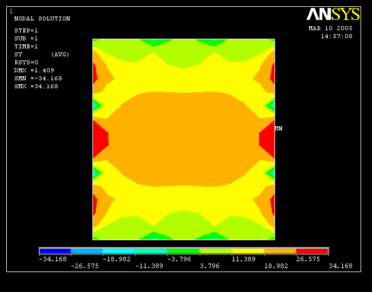Select the (AVG) text next to SY
372x292 pixels.
(x=60, y=55)
